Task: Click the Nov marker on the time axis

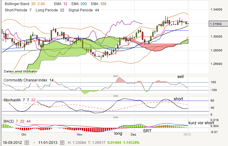Action: [80, 135]
